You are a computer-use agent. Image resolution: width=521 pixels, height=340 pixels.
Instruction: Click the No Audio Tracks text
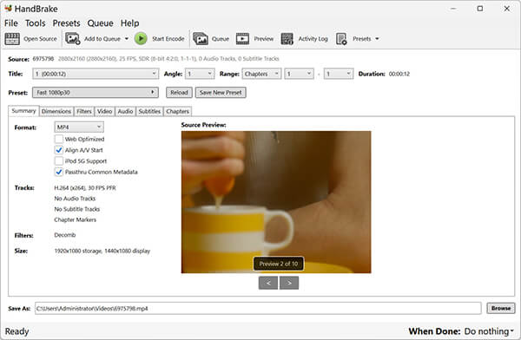point(75,199)
